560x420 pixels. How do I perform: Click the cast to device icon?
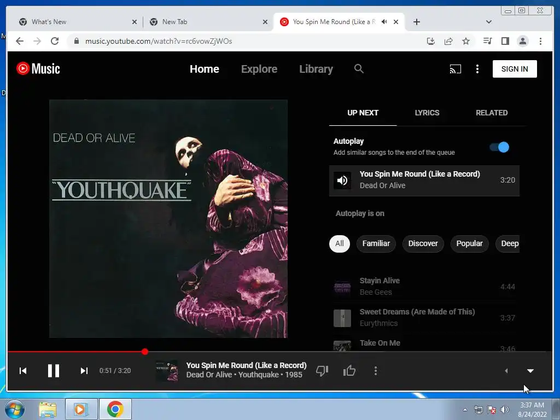click(455, 69)
